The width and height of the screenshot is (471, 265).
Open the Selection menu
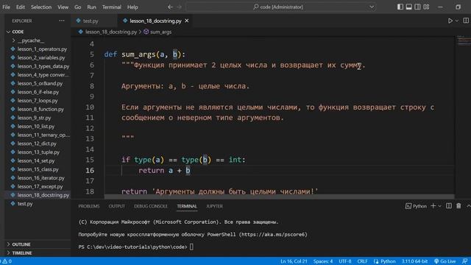[x=41, y=7]
